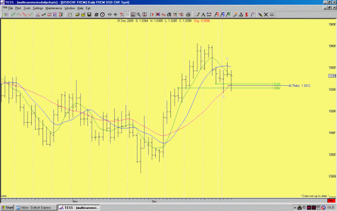Click the red Chg -0.0006 value
Screen dimensions: 337x211
coord(202,21)
